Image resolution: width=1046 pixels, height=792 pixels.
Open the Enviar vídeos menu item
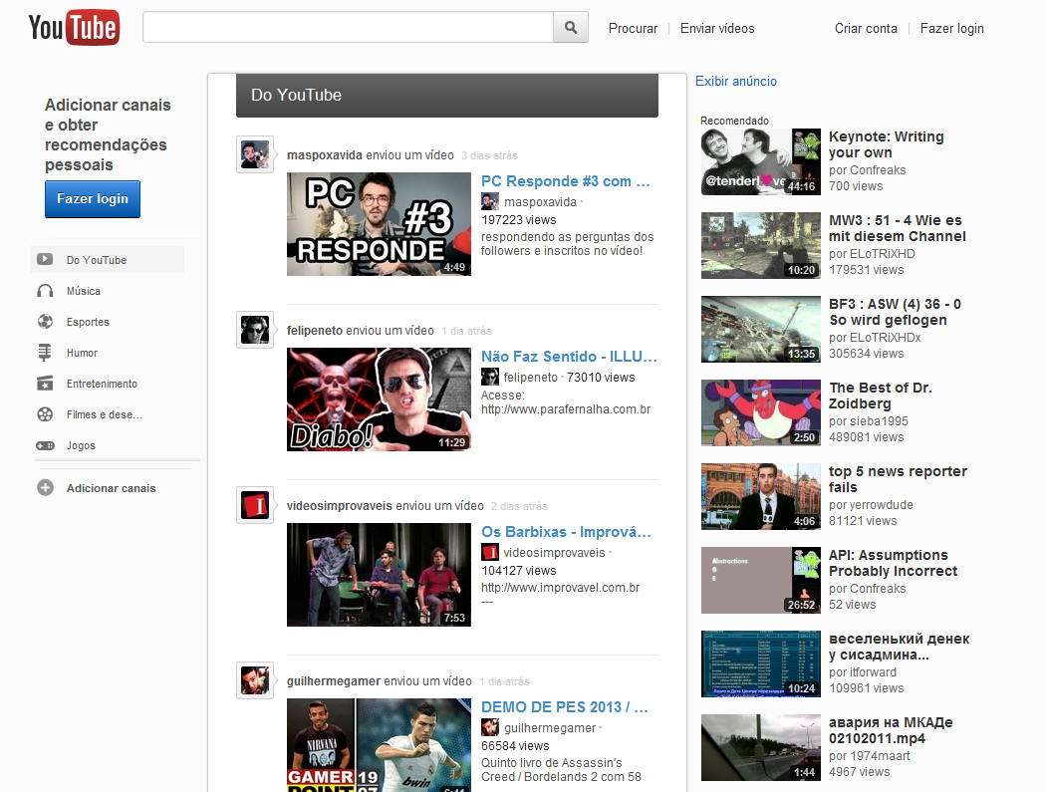point(716,28)
